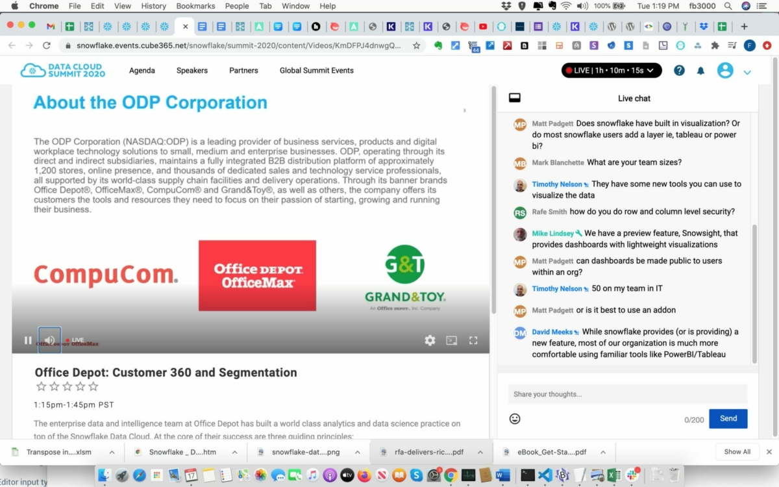Pause the live stream

[x=28, y=340]
